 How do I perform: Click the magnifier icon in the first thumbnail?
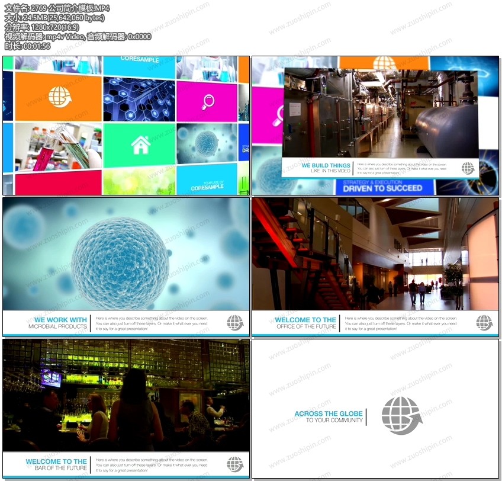click(x=208, y=101)
